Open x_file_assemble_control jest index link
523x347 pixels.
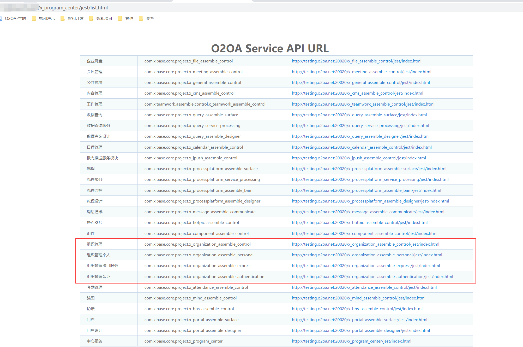[356, 61]
